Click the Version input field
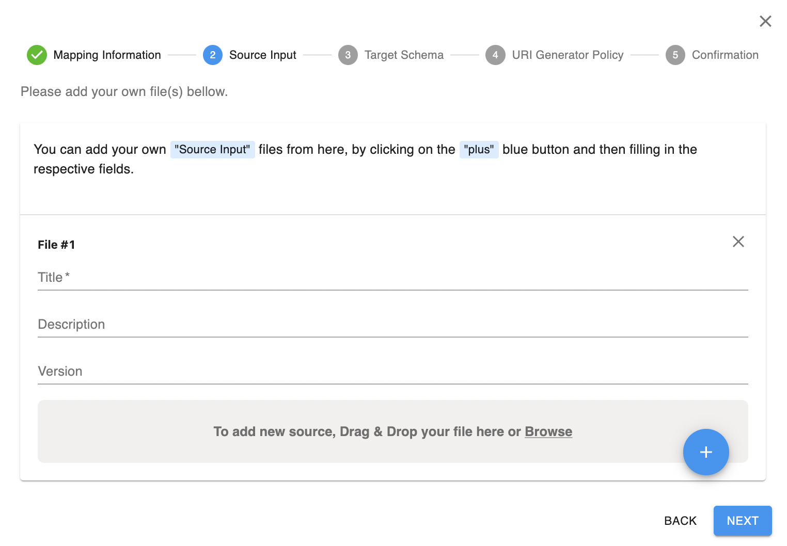Viewport: 787px width, 546px height. [392, 372]
